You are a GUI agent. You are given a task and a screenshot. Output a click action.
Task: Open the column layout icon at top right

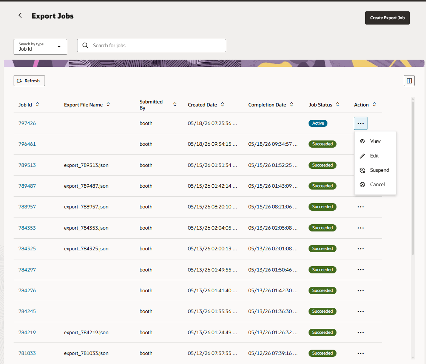point(409,81)
